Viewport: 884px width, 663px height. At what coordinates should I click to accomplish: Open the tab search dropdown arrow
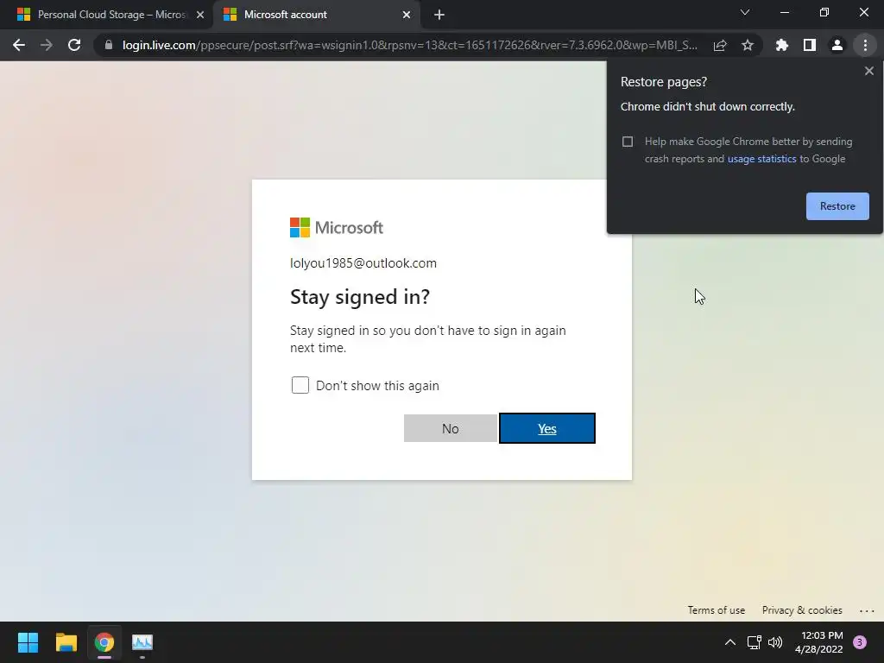[745, 12]
